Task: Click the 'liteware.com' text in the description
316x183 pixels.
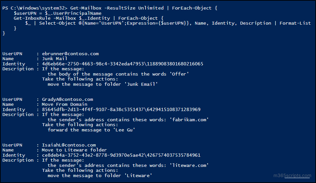Action: pos(189,165)
